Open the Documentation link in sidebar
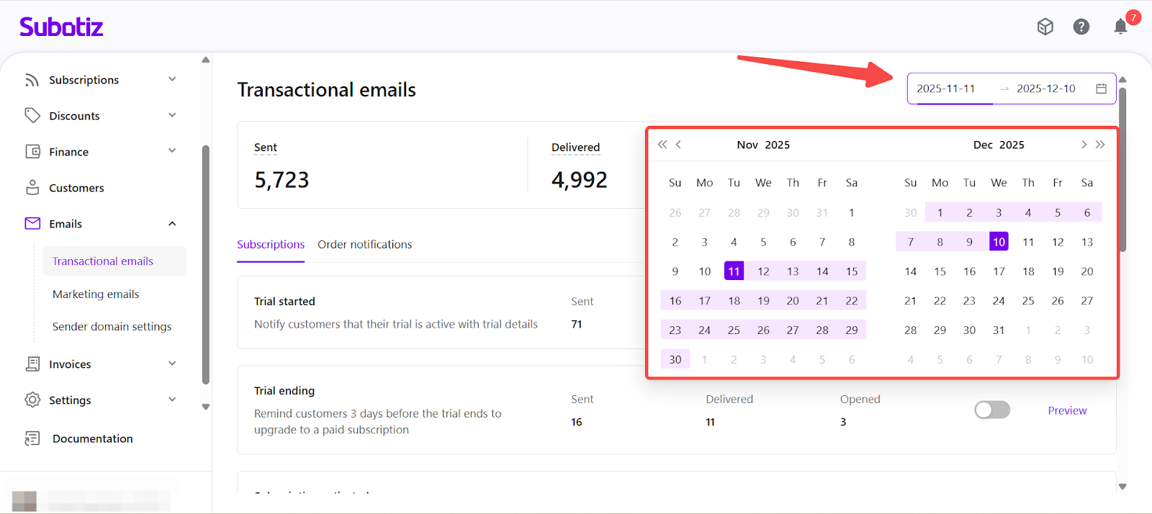 point(92,438)
